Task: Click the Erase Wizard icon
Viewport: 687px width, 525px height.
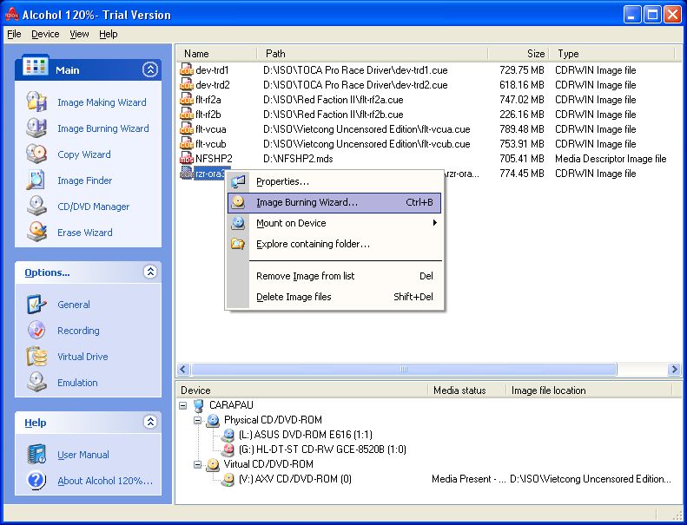Action: (x=36, y=232)
